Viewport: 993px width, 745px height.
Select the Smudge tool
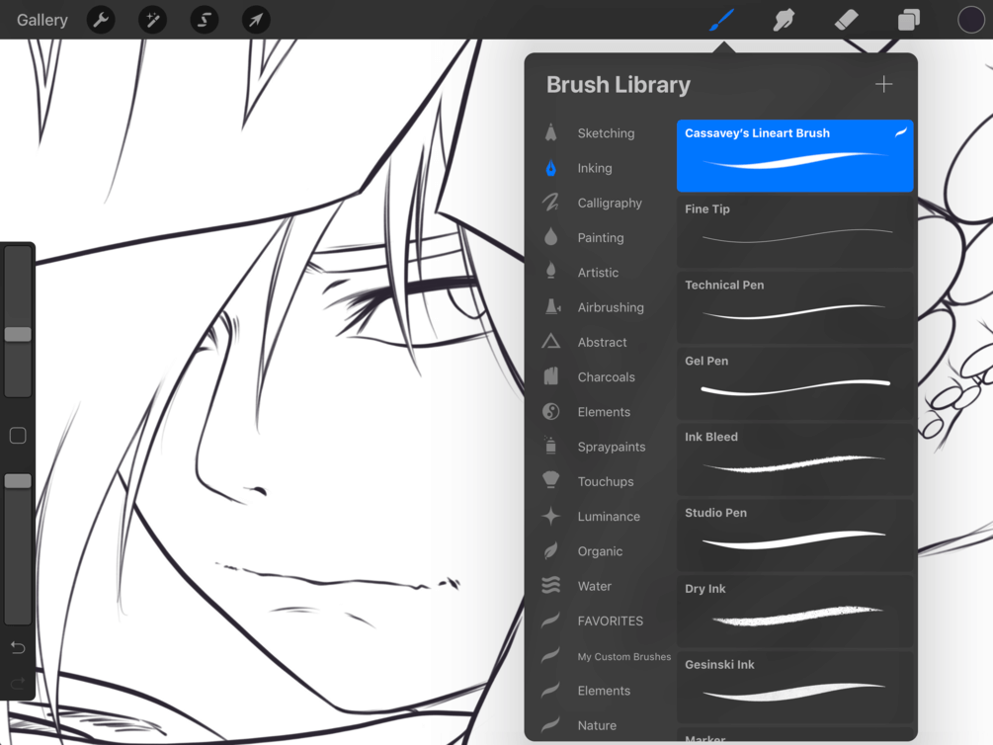pyautogui.click(x=784, y=20)
